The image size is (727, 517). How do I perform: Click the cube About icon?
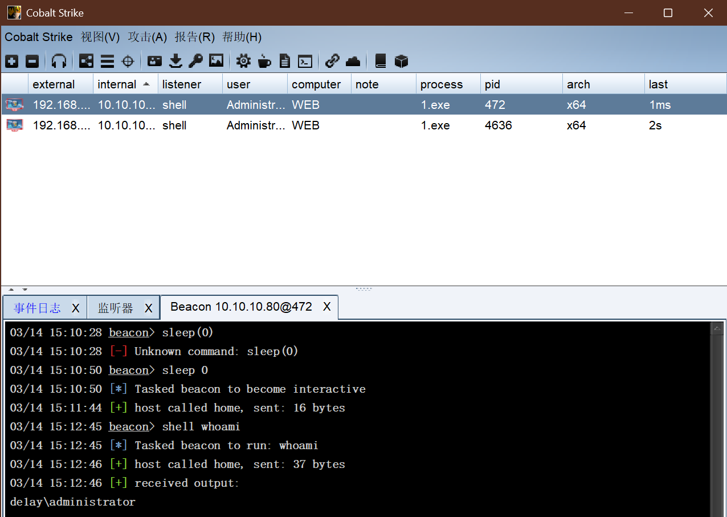coord(401,61)
